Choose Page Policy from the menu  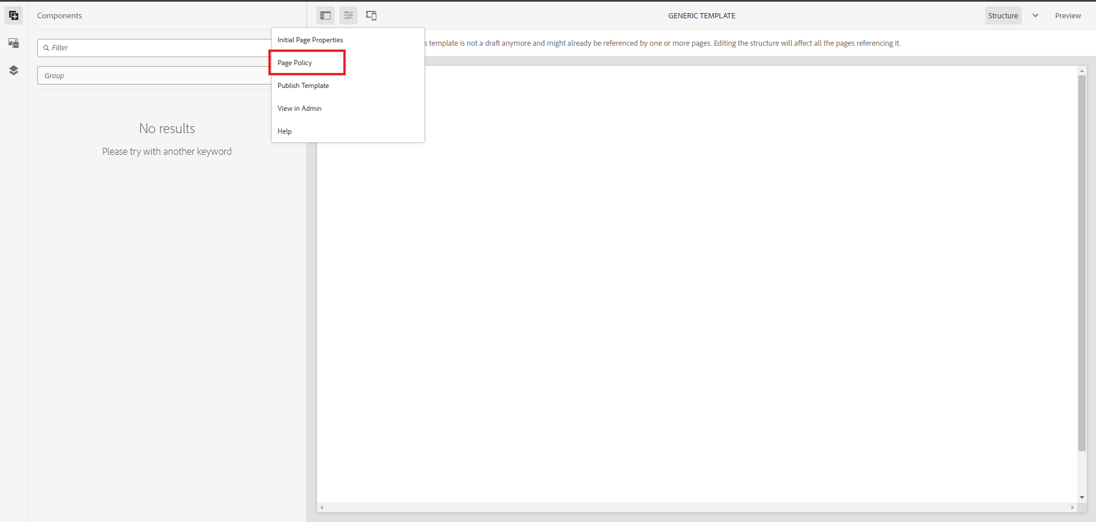[295, 63]
